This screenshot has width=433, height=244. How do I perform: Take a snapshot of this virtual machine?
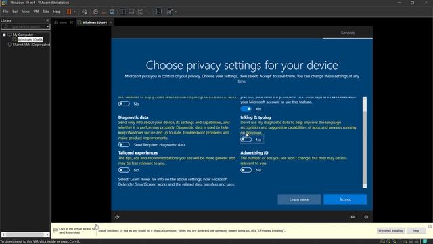tap(95, 12)
